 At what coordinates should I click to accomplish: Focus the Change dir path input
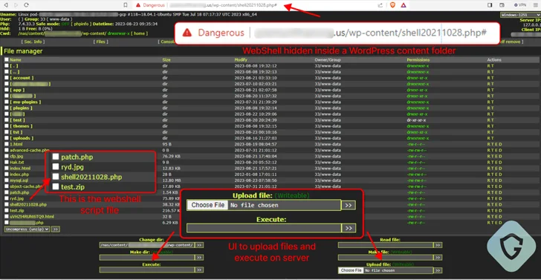coord(147,245)
